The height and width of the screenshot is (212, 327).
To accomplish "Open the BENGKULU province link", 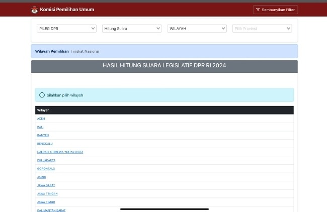I will click(x=45, y=144).
